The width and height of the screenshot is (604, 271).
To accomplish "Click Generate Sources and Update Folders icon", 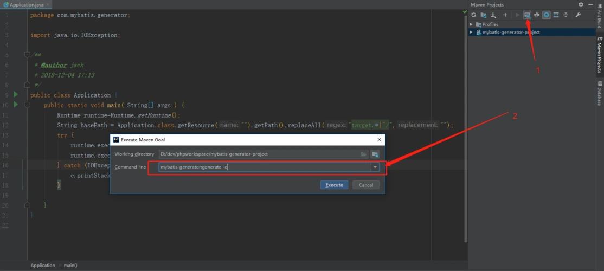I will pos(483,15).
